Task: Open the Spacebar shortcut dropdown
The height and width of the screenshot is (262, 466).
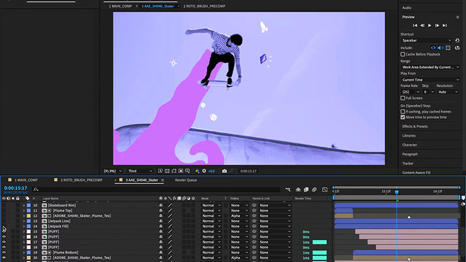Action: pos(426,40)
